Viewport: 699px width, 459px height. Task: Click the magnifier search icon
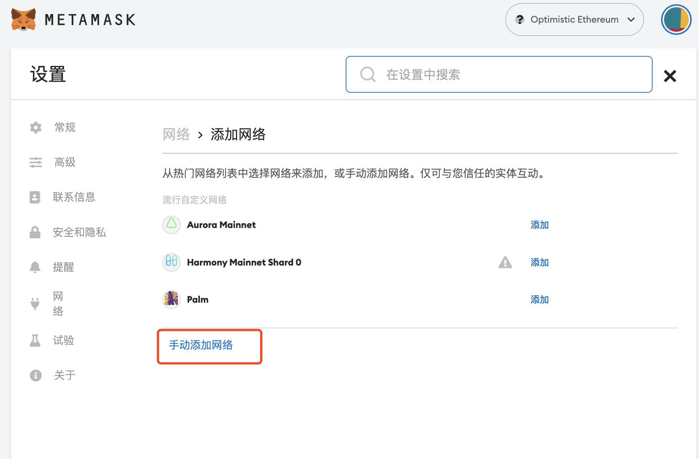pyautogui.click(x=368, y=74)
